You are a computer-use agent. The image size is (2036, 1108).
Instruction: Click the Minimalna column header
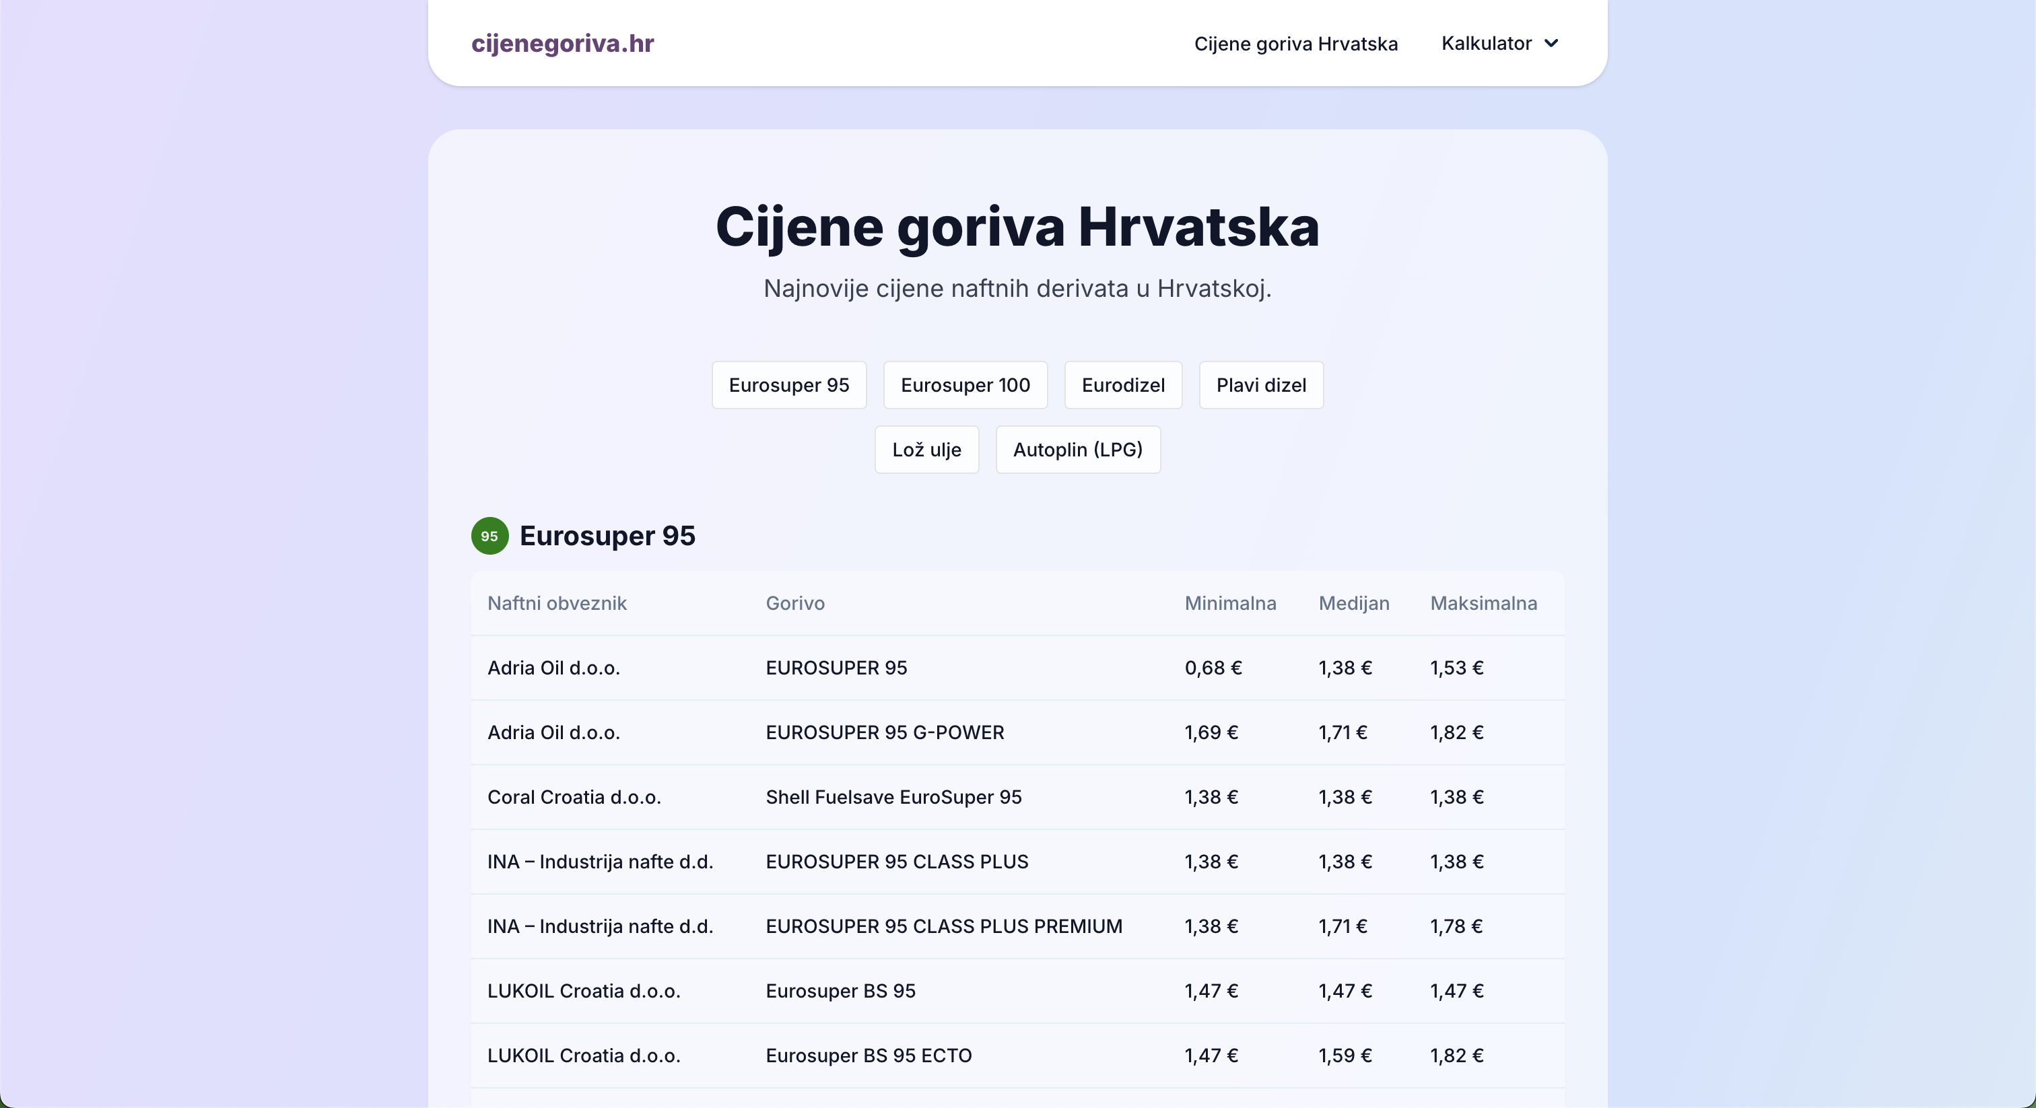point(1230,603)
